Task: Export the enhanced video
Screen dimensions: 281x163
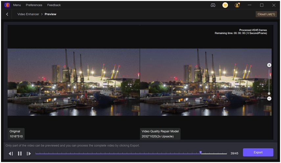Action: [x=258, y=152]
